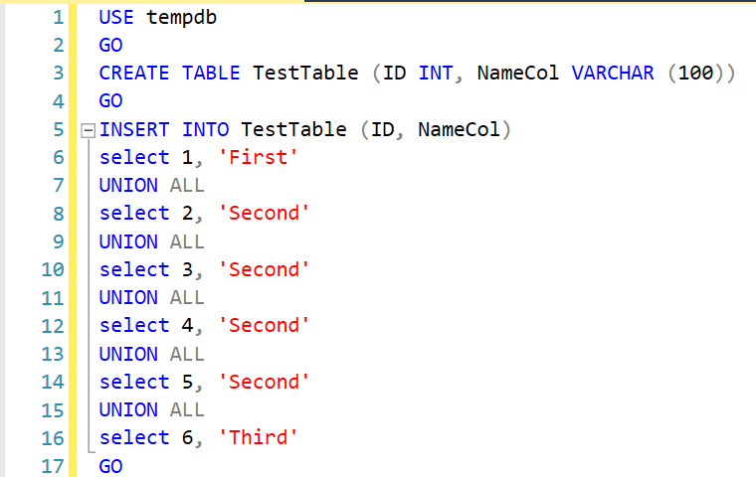
Task: Click the CREATE keyword on line 3
Action: pos(134,74)
